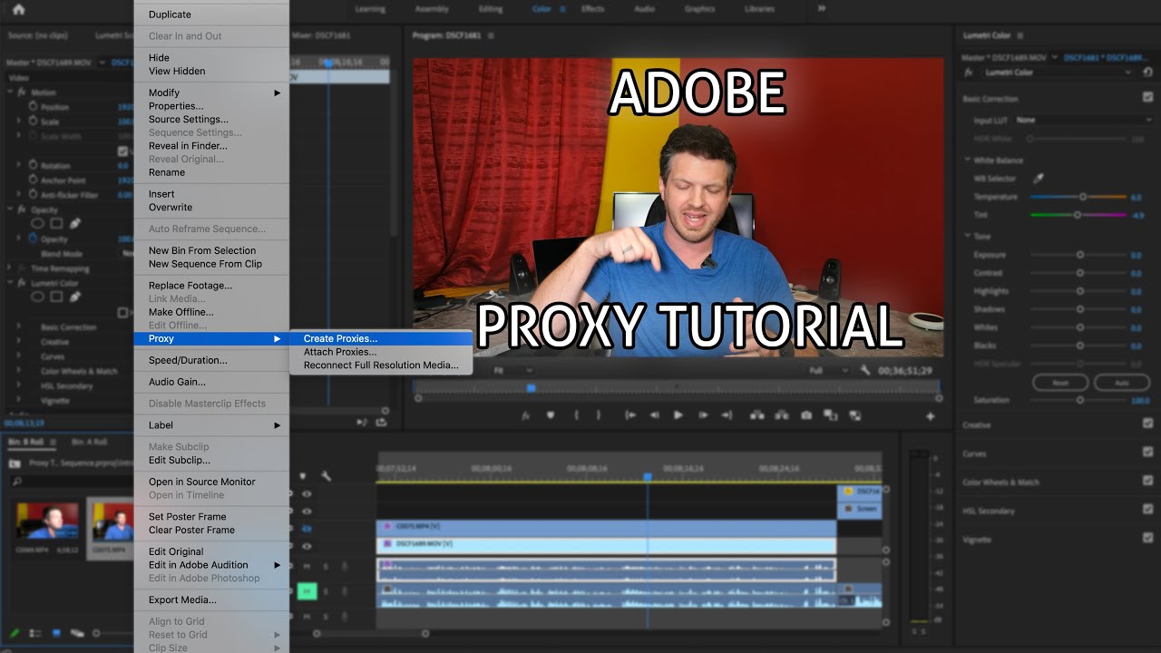The height and width of the screenshot is (653, 1161).
Task: Open the Bin: A Roll tab
Action: [89, 443]
